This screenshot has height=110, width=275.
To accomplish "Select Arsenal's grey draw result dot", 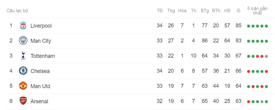I will pyautogui.click(x=262, y=102).
